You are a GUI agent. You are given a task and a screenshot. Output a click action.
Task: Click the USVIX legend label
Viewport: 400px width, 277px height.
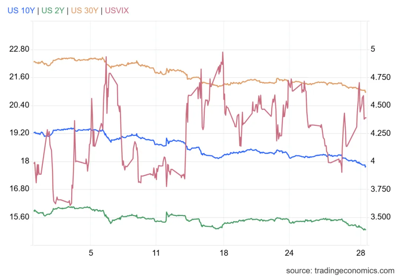pyautogui.click(x=117, y=10)
